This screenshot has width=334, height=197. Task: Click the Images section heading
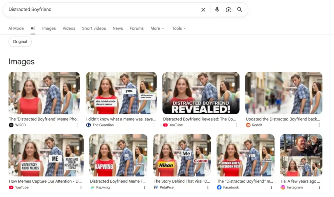pyautogui.click(x=22, y=62)
